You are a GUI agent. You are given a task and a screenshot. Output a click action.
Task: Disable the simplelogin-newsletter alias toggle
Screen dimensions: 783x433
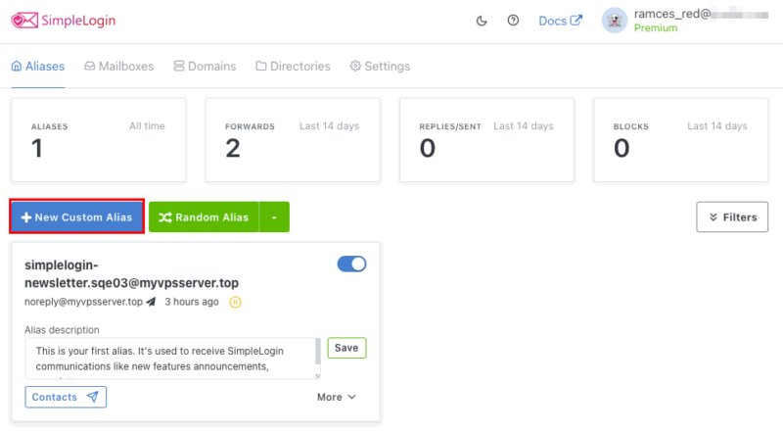351,264
